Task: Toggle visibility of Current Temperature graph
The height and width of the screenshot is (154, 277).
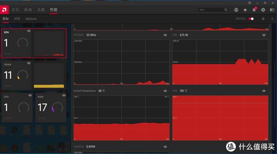Action: click(x=165, y=91)
